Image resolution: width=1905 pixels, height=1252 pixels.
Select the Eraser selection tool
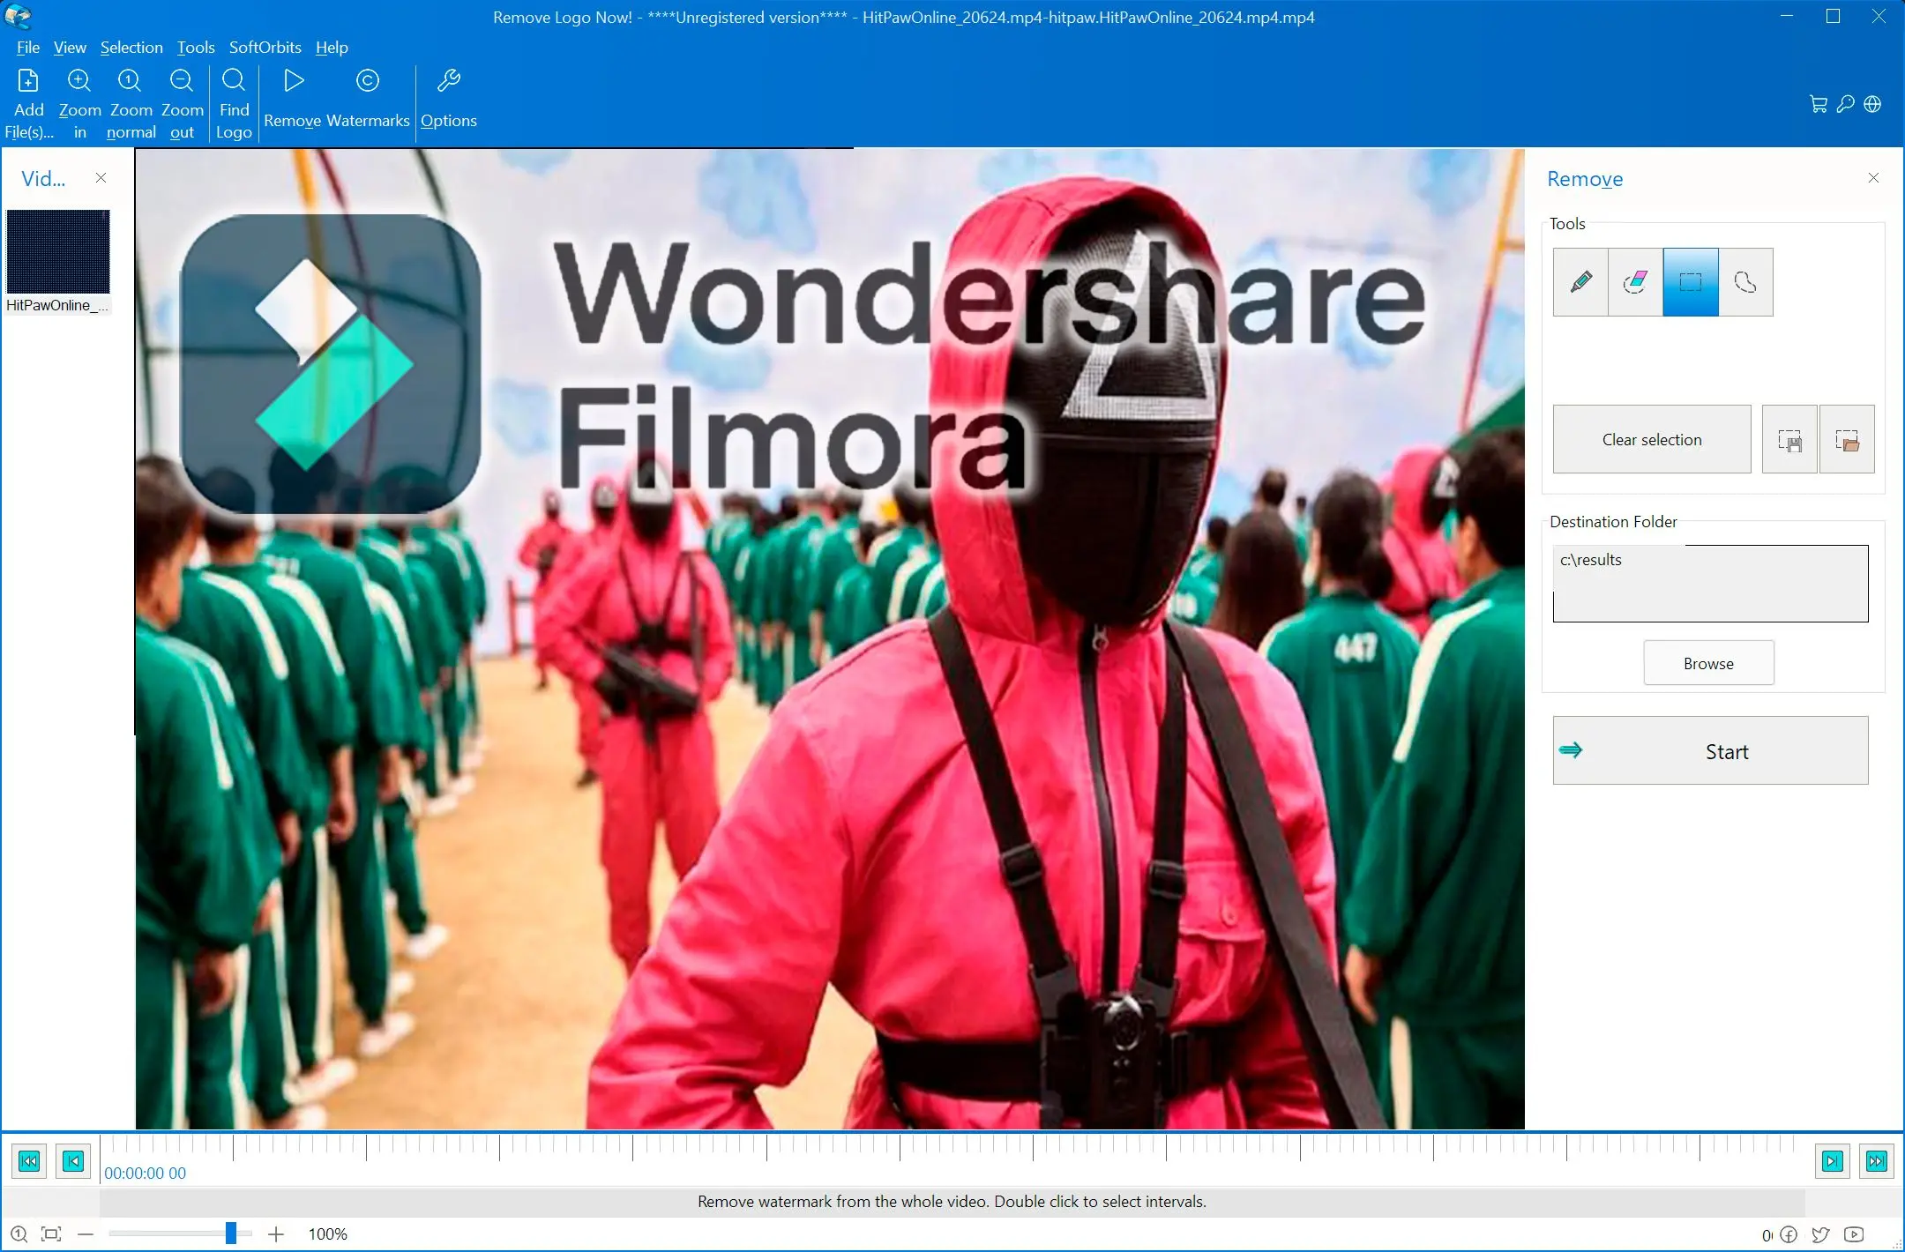click(1635, 281)
